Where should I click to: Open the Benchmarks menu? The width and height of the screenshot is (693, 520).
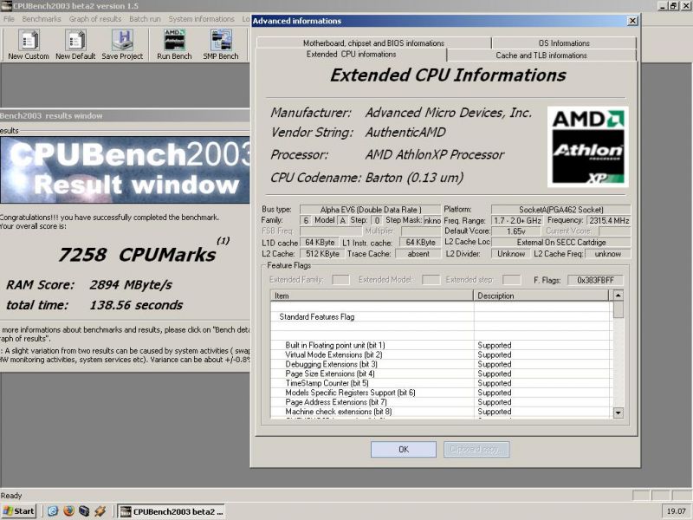[42, 19]
